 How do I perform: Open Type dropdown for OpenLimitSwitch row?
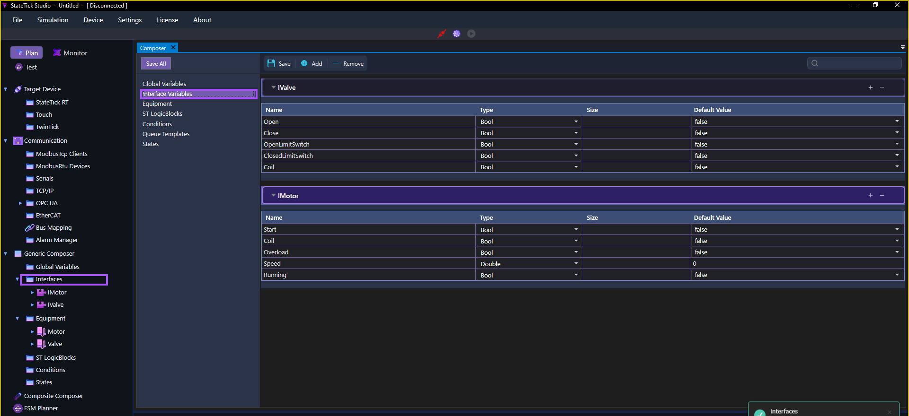(x=576, y=144)
